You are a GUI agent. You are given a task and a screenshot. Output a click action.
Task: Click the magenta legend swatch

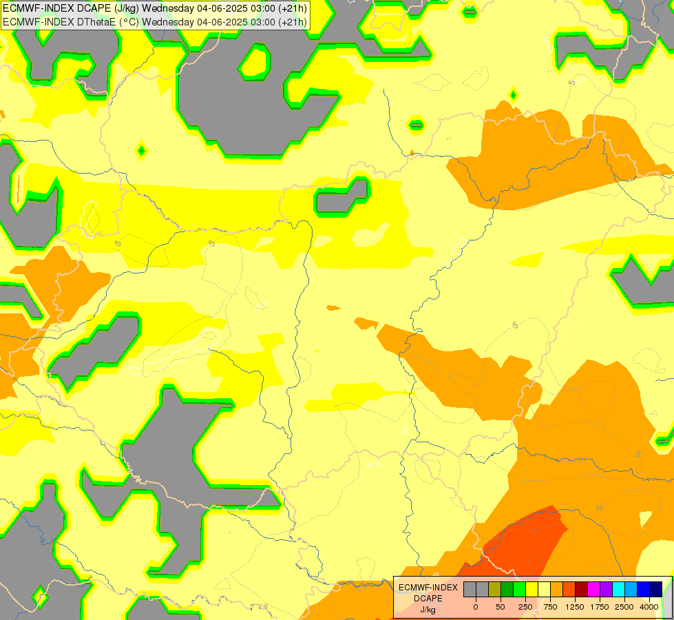tap(593, 589)
